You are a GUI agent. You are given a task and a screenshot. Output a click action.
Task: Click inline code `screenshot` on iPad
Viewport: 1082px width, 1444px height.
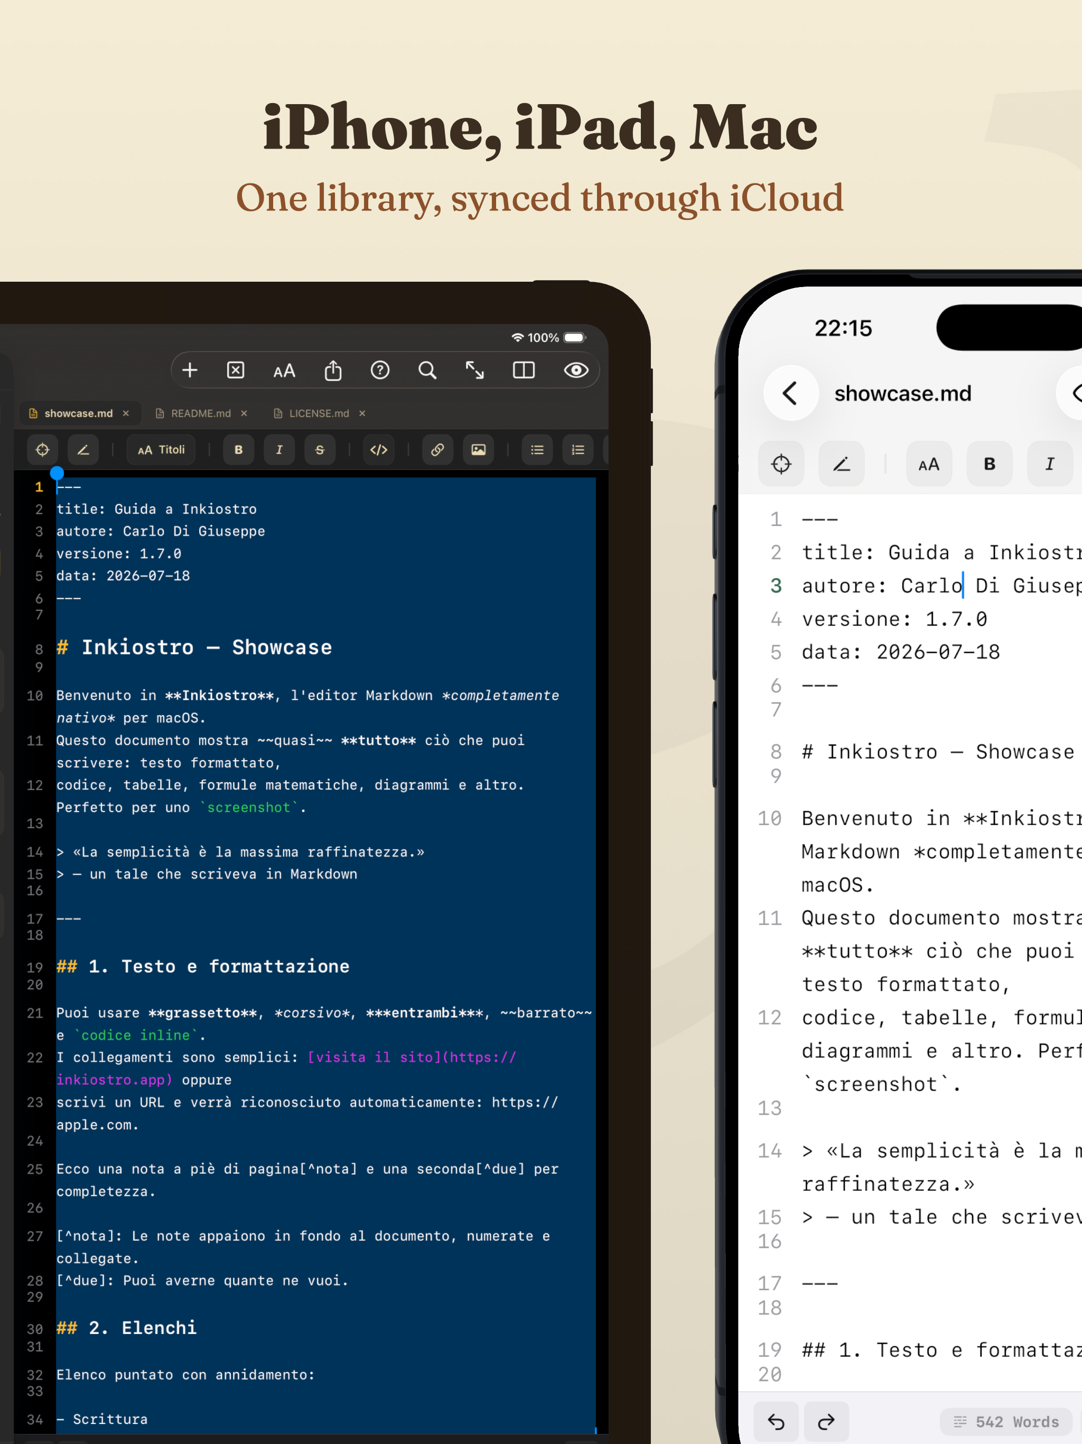[x=249, y=808]
